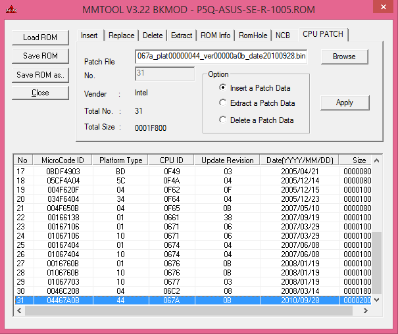Screen dimensions: 398x334
Task: Click the horizontal scroll right arrow
Action: point(366,311)
